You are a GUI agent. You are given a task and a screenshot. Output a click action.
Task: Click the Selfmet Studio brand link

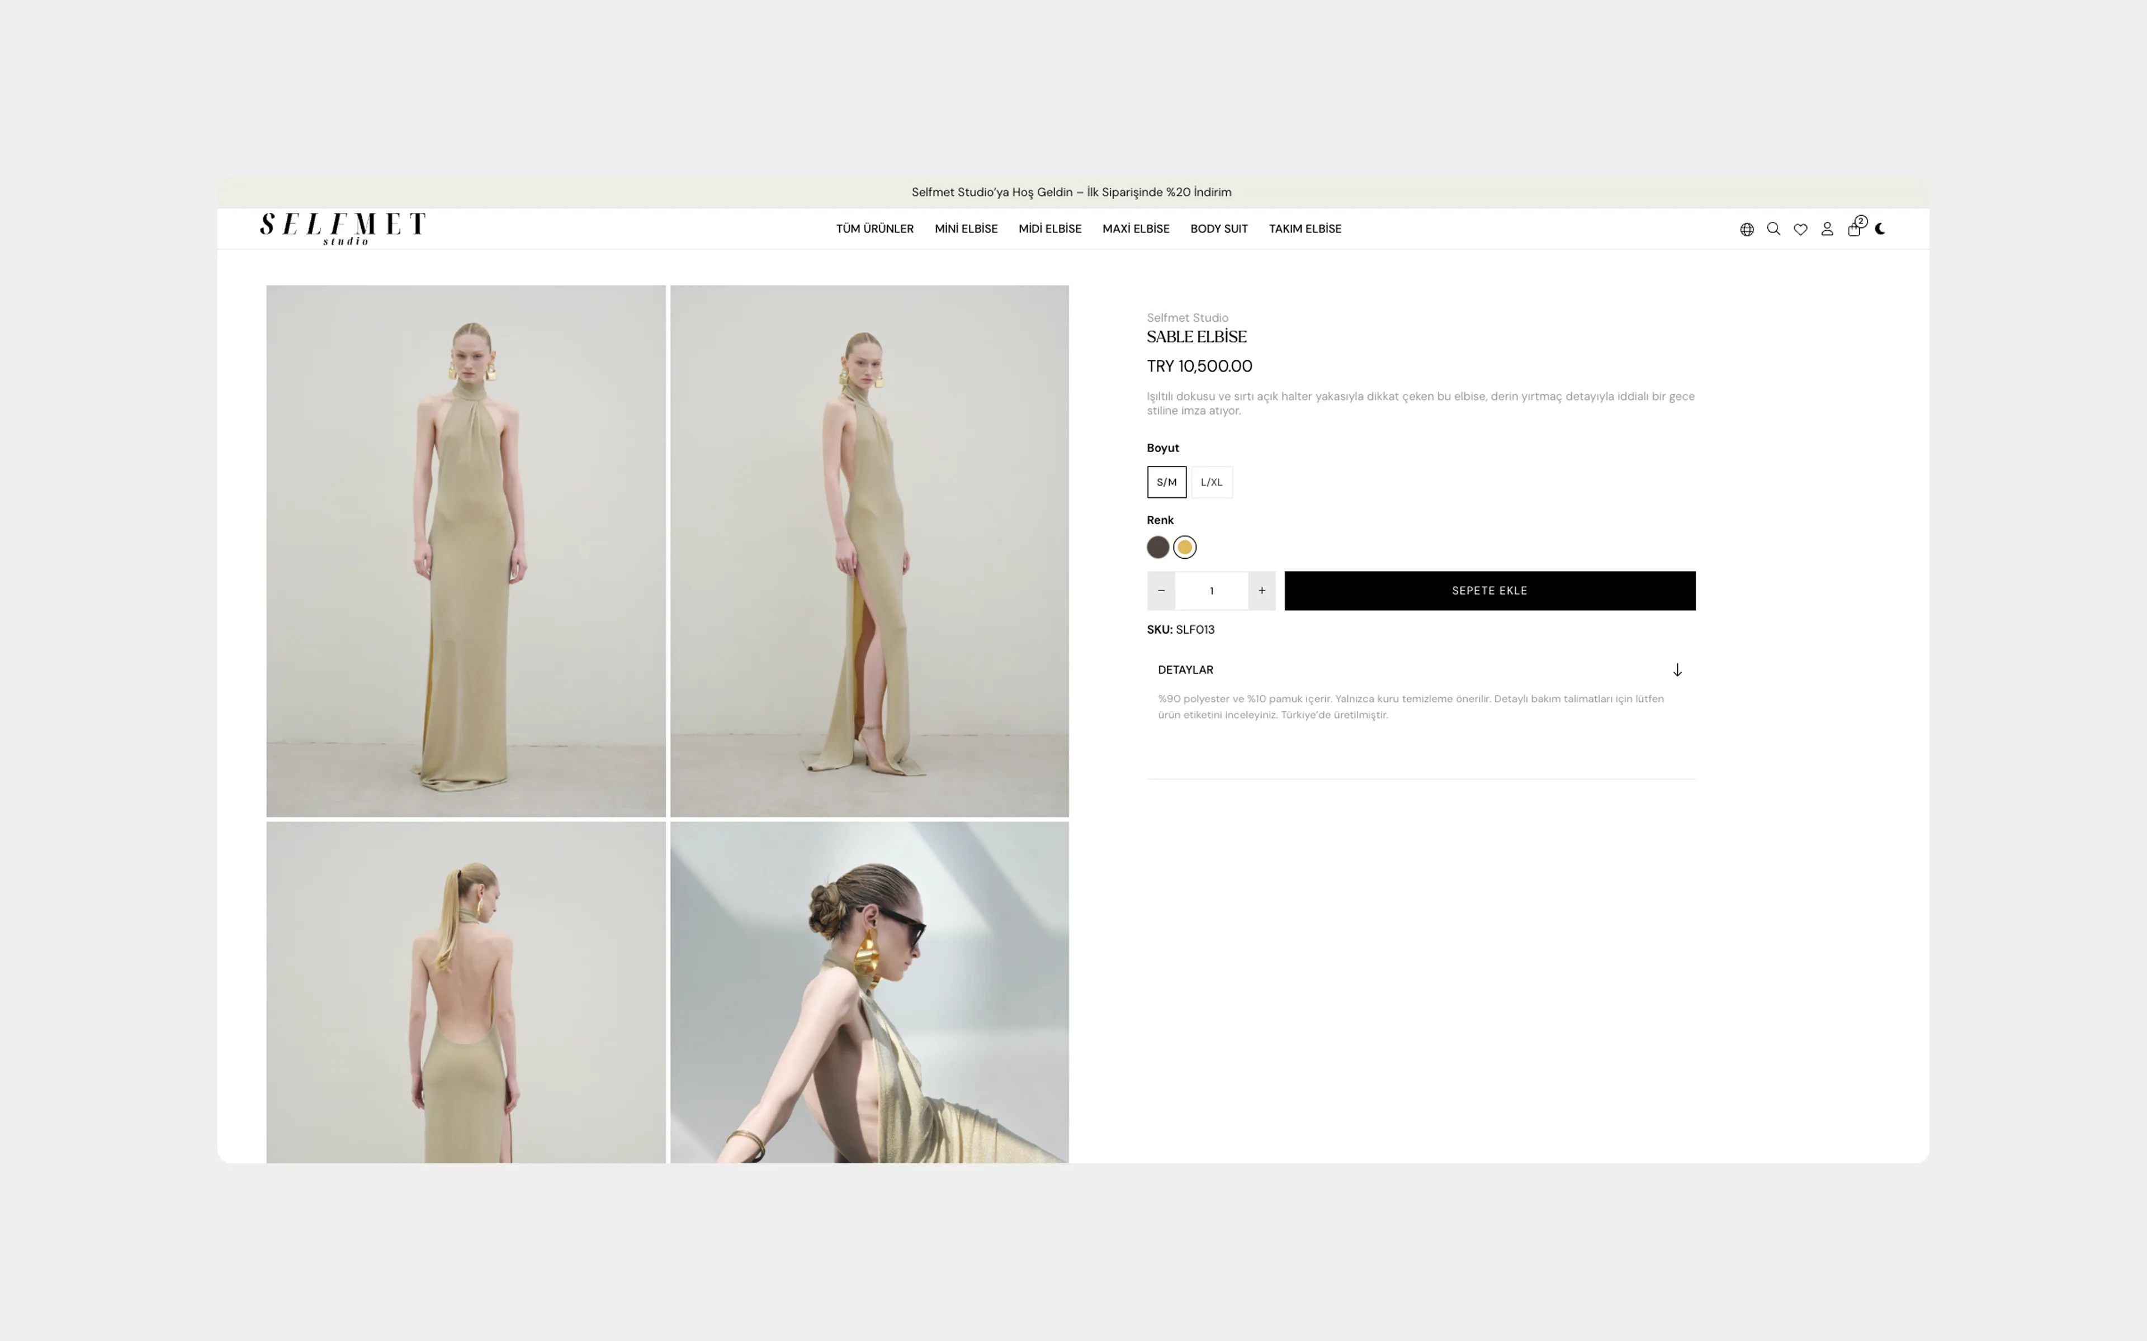pos(1187,317)
